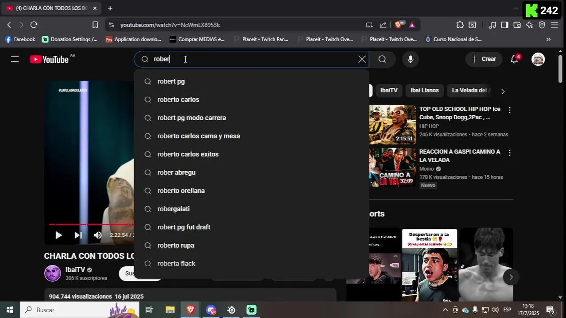Select the 'roberto carlos' suggestion
Image resolution: width=566 pixels, height=318 pixels.
click(251, 100)
